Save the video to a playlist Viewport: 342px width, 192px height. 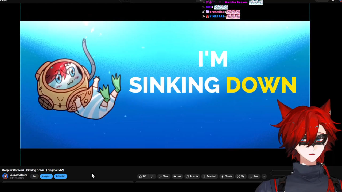pos(254,176)
